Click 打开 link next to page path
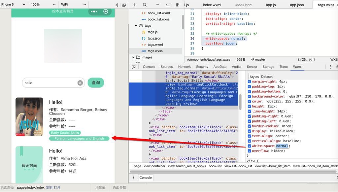Viewport: 338px width, 192px height. tap(57, 187)
